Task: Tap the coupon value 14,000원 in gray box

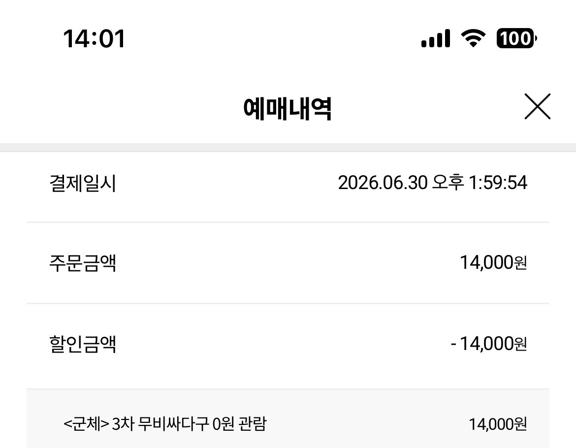Action: (x=498, y=424)
